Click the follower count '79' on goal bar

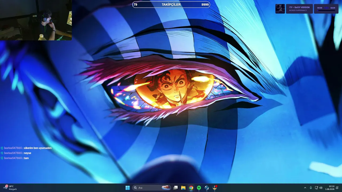(x=135, y=5)
